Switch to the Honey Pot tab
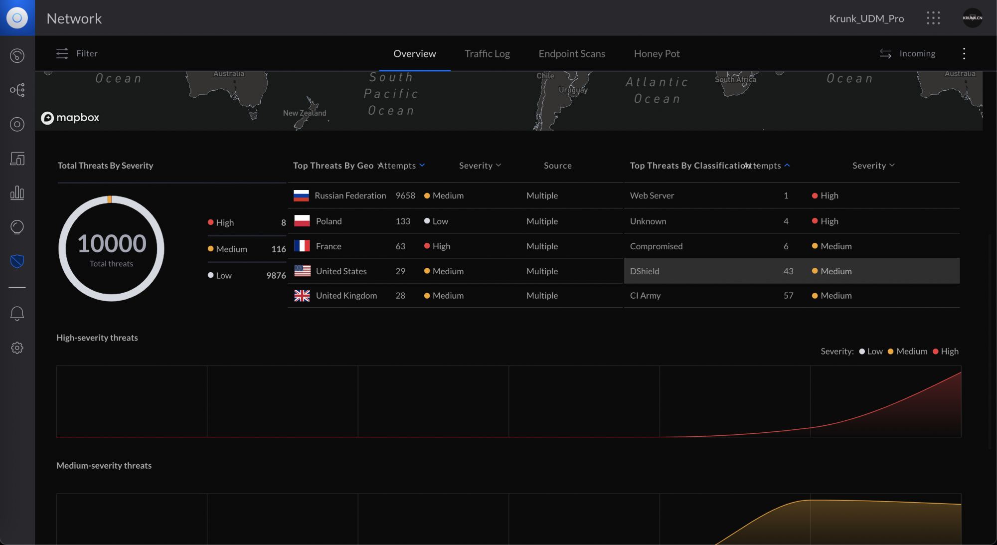 (657, 53)
